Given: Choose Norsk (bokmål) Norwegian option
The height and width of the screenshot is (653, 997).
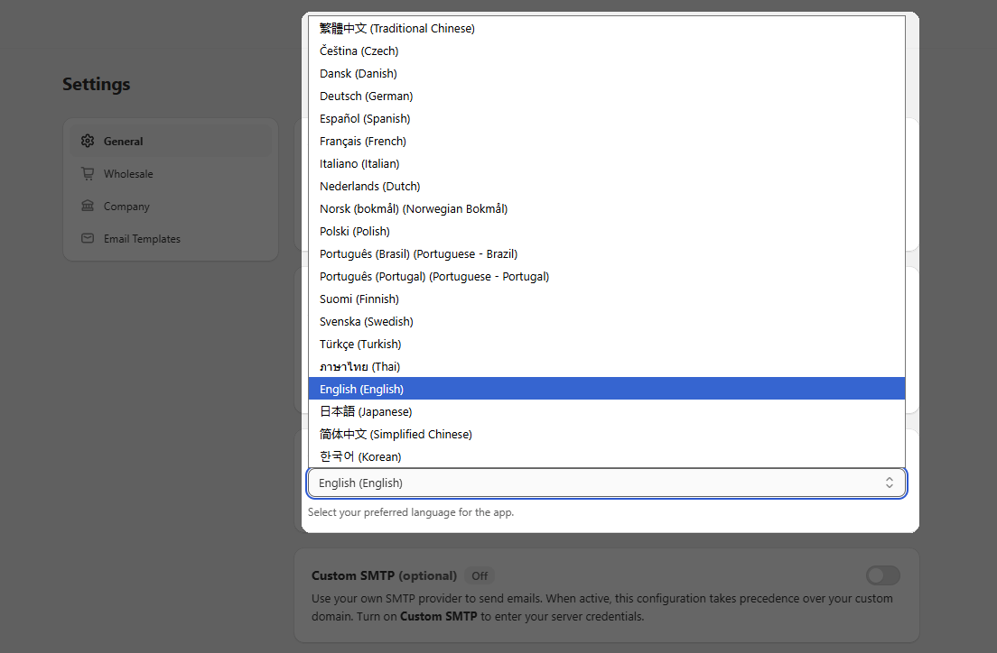Looking at the screenshot, I should pyautogui.click(x=607, y=209).
